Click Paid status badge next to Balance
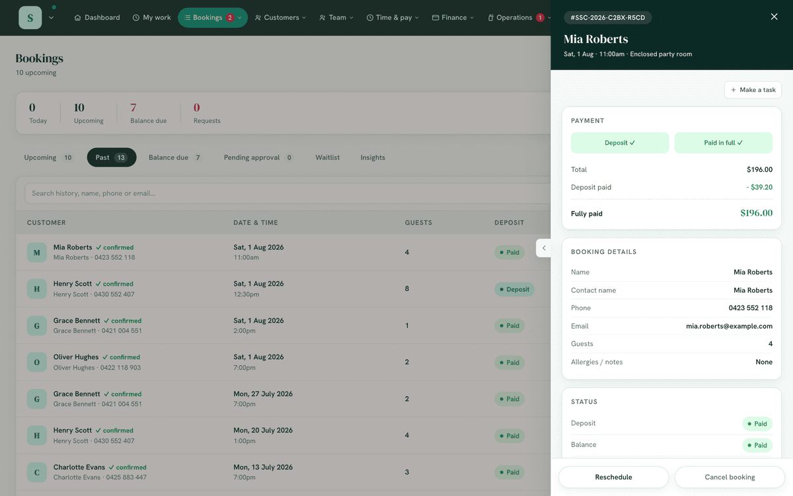Viewport: 793px width, 496px height. (x=757, y=445)
